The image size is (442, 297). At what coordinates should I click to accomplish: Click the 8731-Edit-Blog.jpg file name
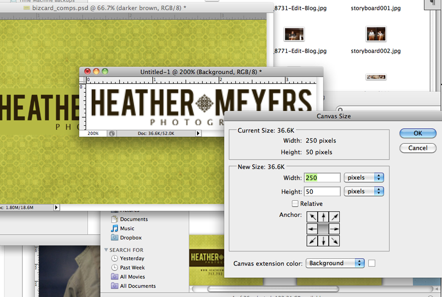point(301,8)
